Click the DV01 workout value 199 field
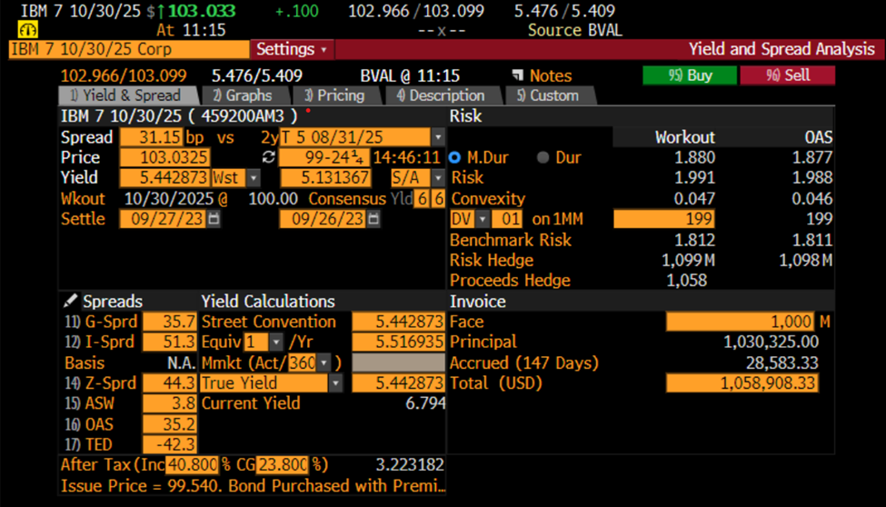The height and width of the screenshot is (507, 886). (664, 219)
